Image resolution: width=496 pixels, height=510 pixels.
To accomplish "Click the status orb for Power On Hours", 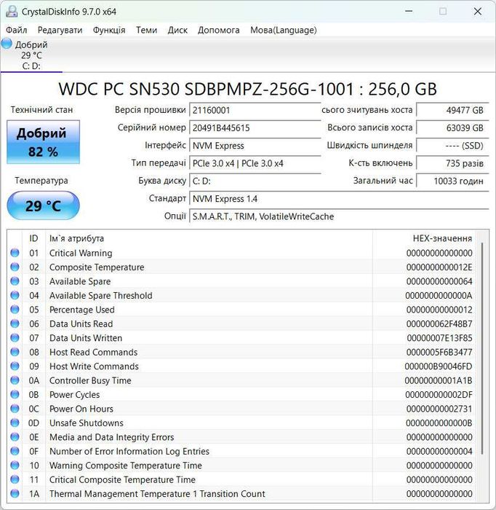I will pyautogui.click(x=15, y=409).
